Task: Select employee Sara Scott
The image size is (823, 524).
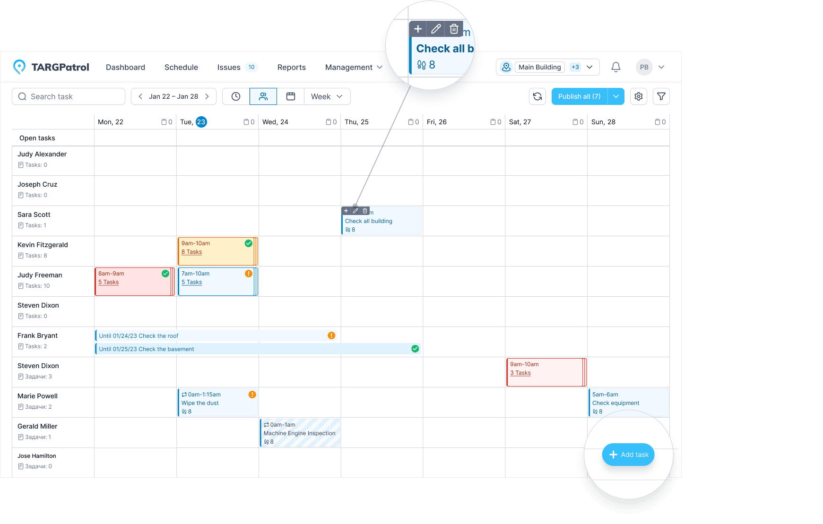Action: (x=34, y=215)
